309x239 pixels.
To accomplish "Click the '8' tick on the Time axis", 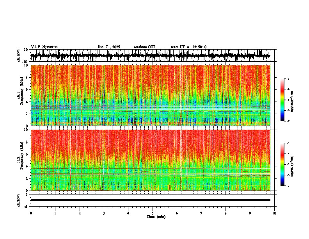I will coord(226,213).
